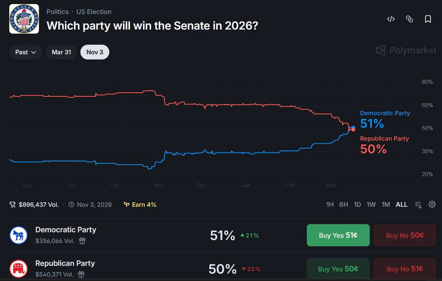The height and width of the screenshot is (281, 442).
Task: Switch chart range to 1H
Action: click(330, 205)
